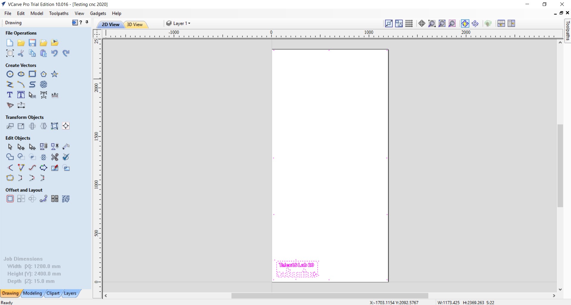571x305 pixels.
Task: Weld the selected vectors together
Action: 10,157
